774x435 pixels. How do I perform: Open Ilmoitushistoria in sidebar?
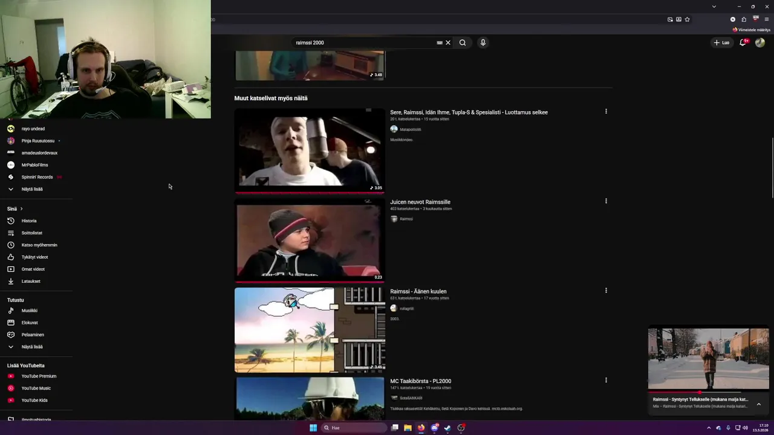(x=36, y=419)
